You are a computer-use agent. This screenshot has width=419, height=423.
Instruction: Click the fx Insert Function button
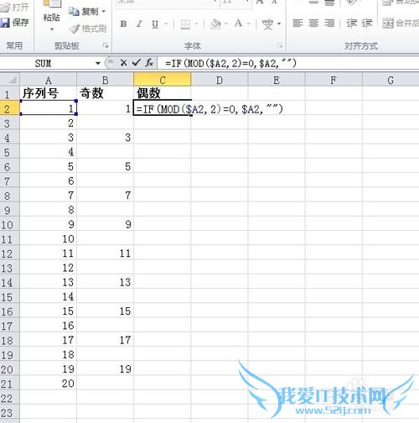click(149, 63)
